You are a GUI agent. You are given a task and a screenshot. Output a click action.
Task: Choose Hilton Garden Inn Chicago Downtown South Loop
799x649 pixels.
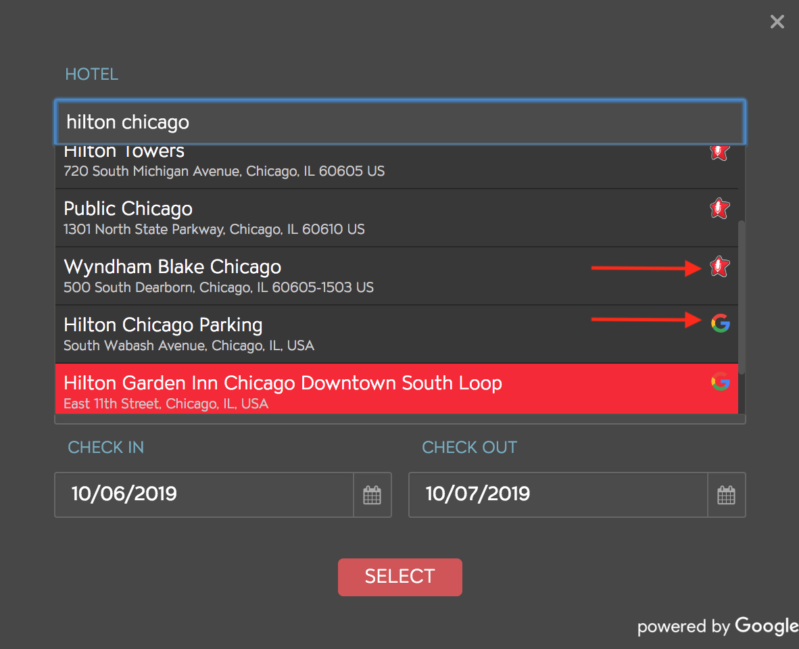tap(396, 389)
